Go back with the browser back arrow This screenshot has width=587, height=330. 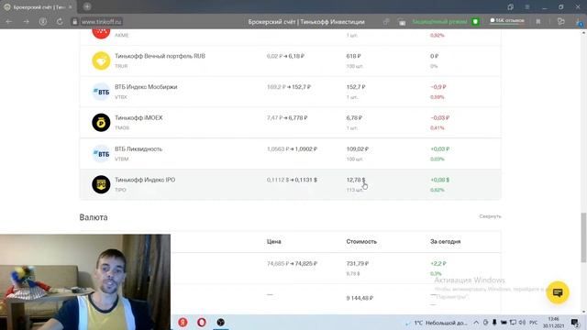click(8, 22)
